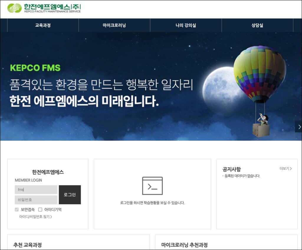Open the 교육과정 menu
This screenshot has height=250, width=302.
tap(43, 25)
